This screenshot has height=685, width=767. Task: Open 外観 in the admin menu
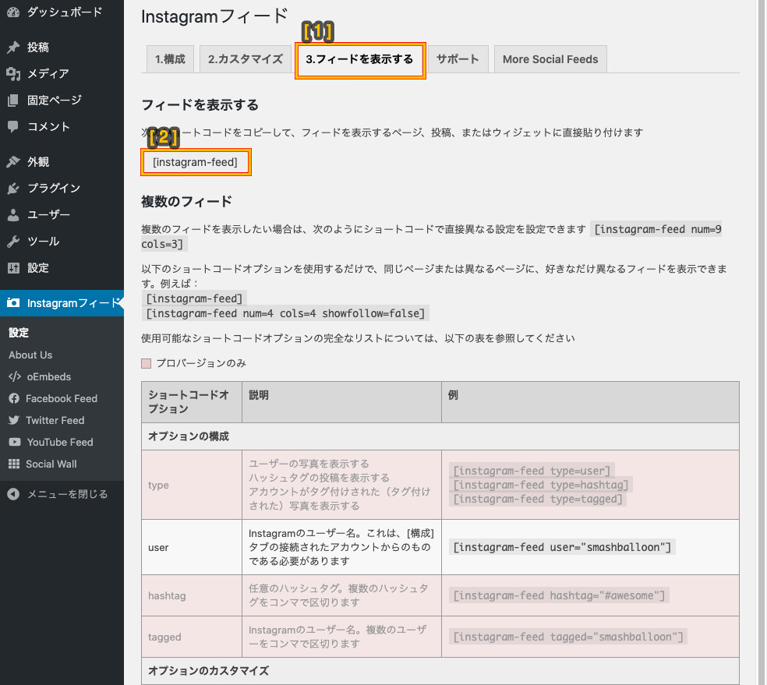(62, 162)
